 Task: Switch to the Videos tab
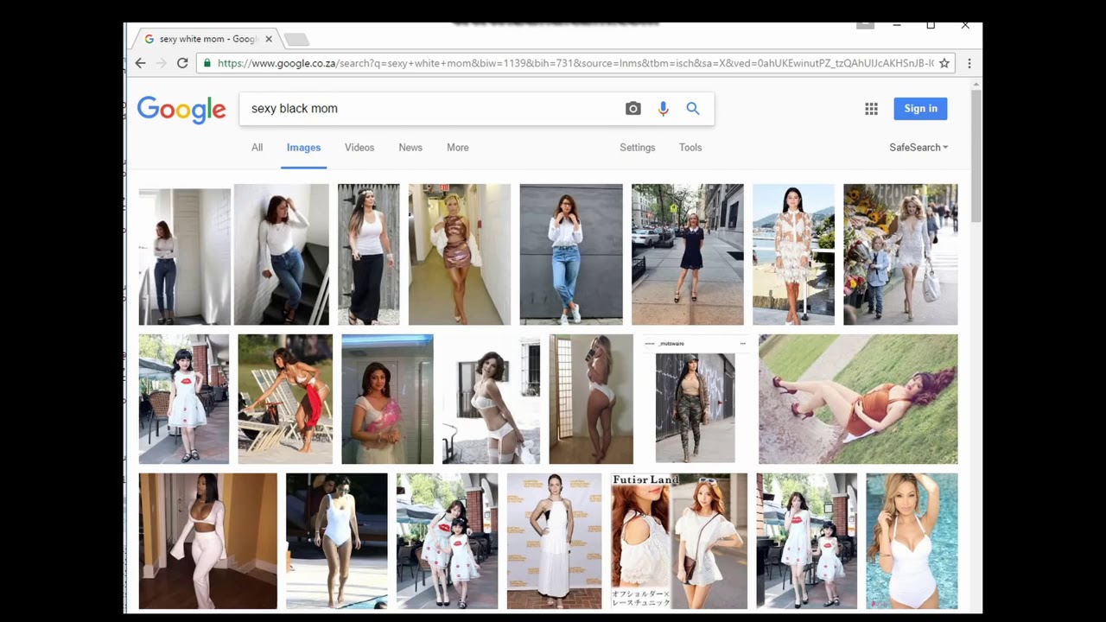click(359, 148)
